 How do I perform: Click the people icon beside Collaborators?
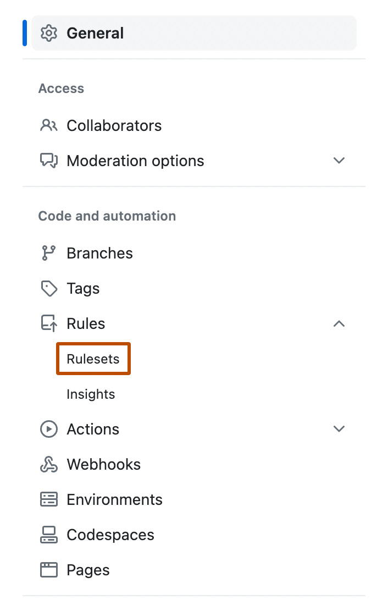tap(49, 125)
